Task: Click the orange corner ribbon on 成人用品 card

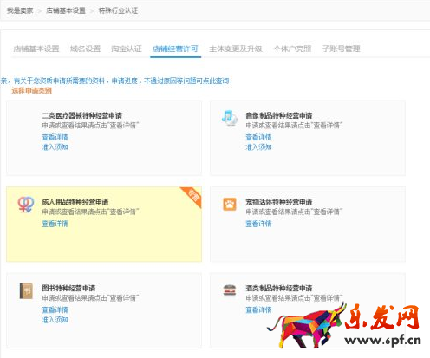Action: click(192, 196)
